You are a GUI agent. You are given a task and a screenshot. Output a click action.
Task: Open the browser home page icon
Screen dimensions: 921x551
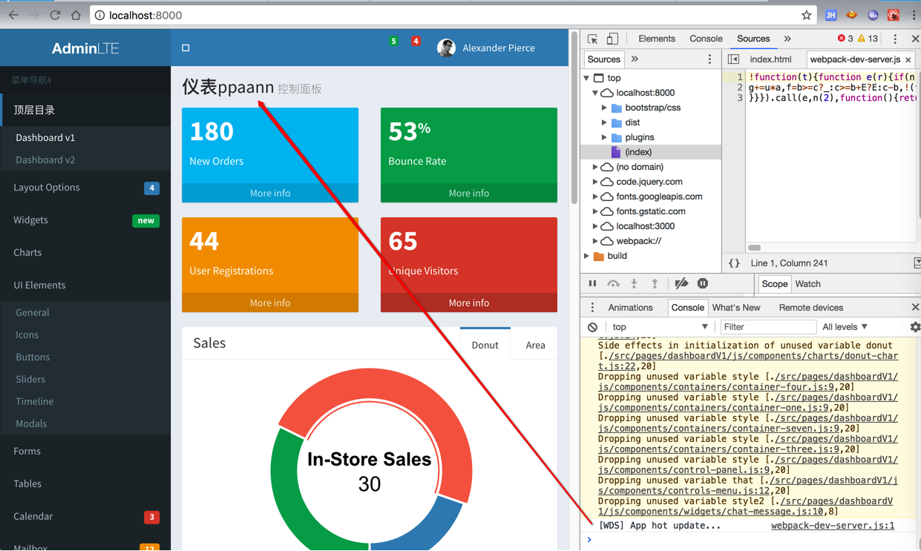point(76,15)
